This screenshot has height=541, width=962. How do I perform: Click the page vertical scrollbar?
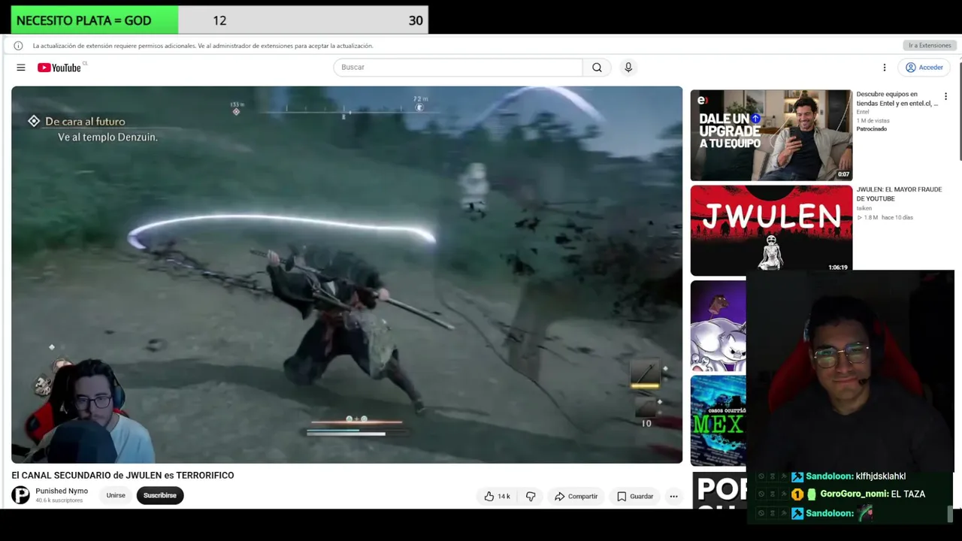click(x=960, y=113)
